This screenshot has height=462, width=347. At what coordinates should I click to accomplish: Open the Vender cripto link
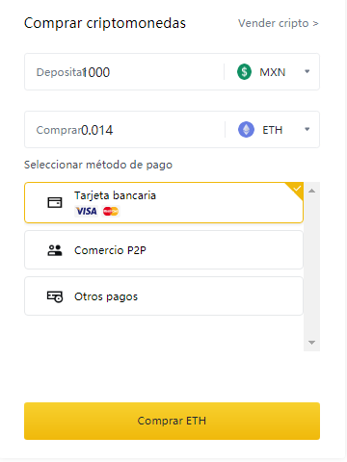click(x=279, y=23)
